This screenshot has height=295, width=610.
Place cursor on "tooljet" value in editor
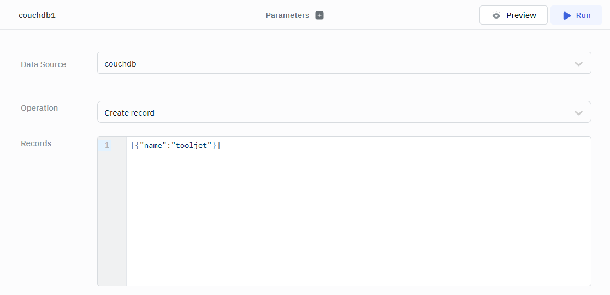click(192, 146)
